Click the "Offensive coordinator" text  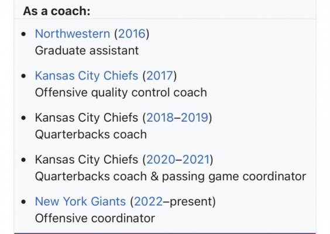[x=95, y=218]
